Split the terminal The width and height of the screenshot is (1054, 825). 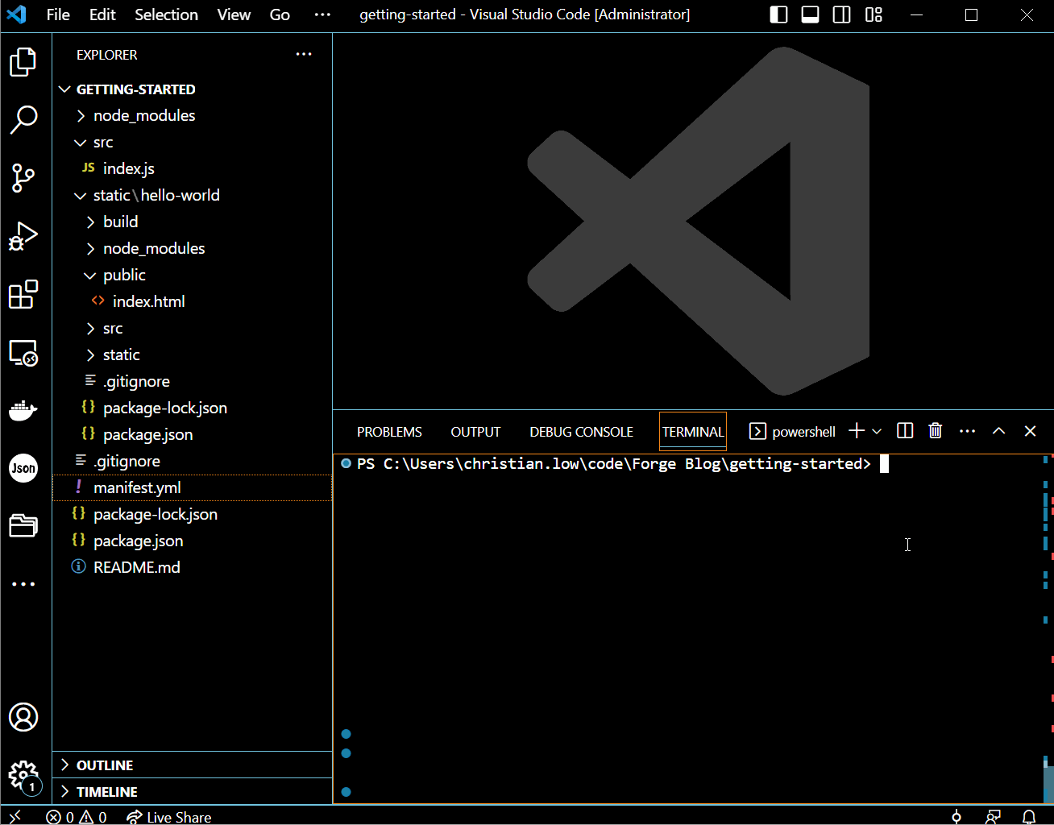pyautogui.click(x=905, y=431)
